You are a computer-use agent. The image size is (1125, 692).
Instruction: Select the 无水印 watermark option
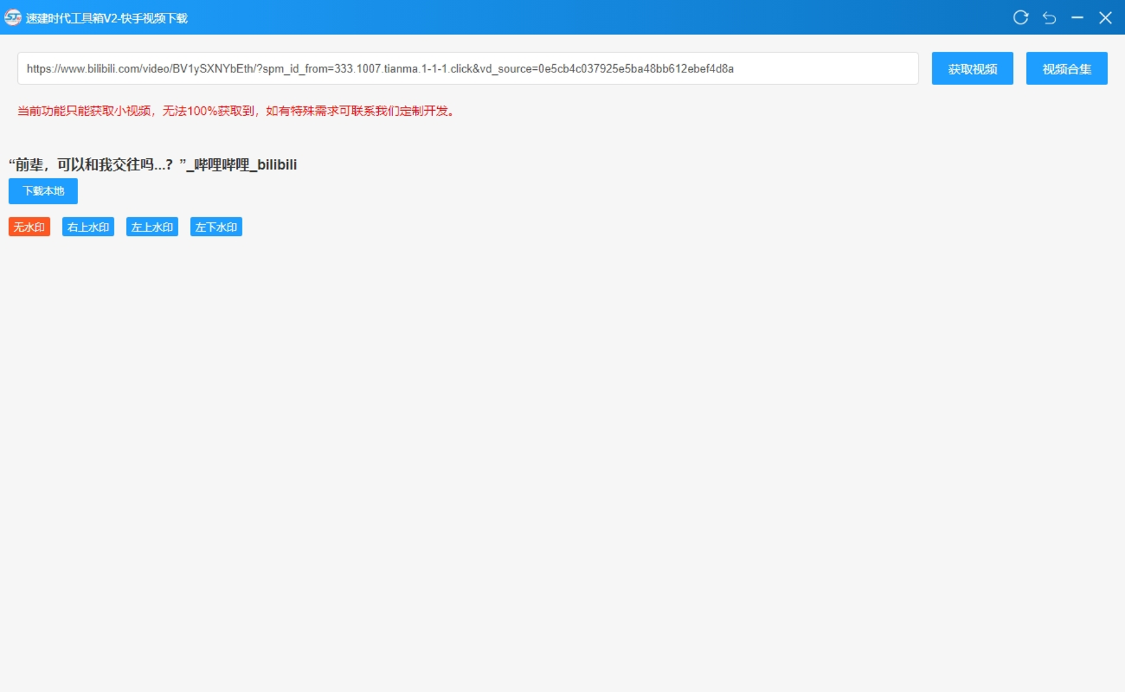[29, 227]
